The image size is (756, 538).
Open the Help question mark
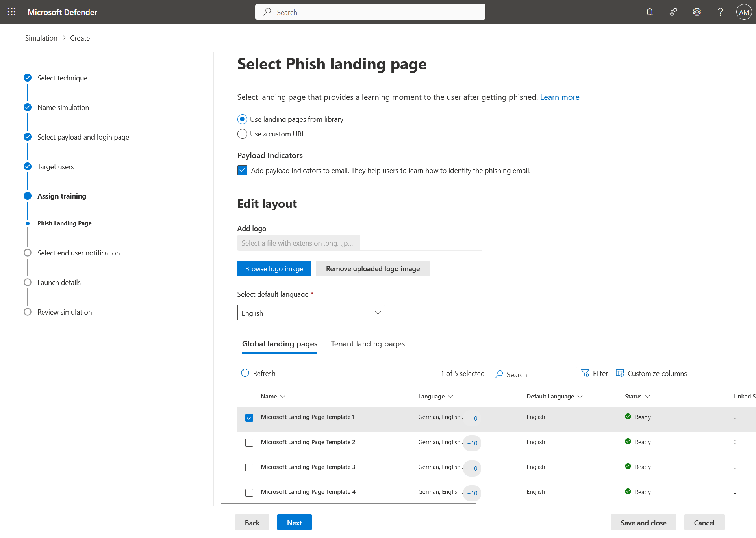coord(720,12)
